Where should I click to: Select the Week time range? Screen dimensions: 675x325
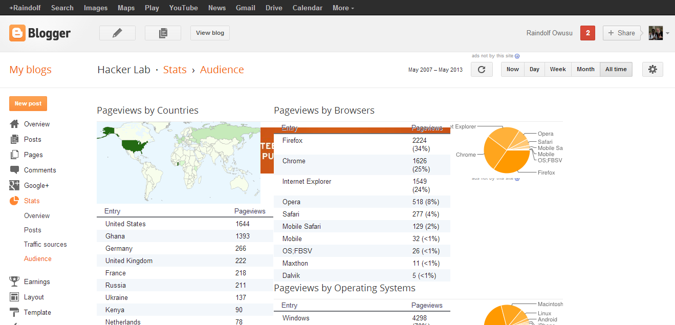click(558, 70)
